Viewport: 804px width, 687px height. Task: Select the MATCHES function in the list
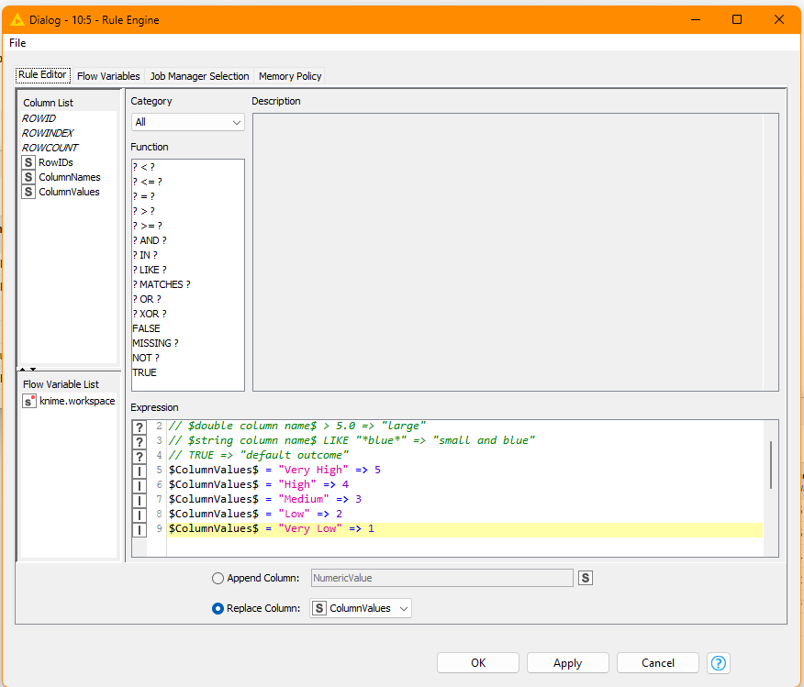(x=161, y=284)
